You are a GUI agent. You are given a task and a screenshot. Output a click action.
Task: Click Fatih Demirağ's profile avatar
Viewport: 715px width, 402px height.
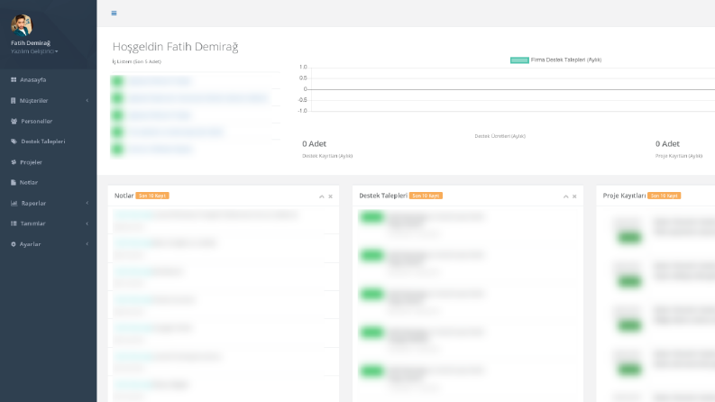22,25
